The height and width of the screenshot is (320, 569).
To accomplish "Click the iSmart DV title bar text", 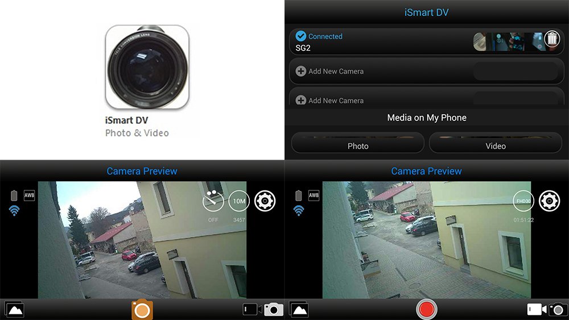I will pos(426,13).
